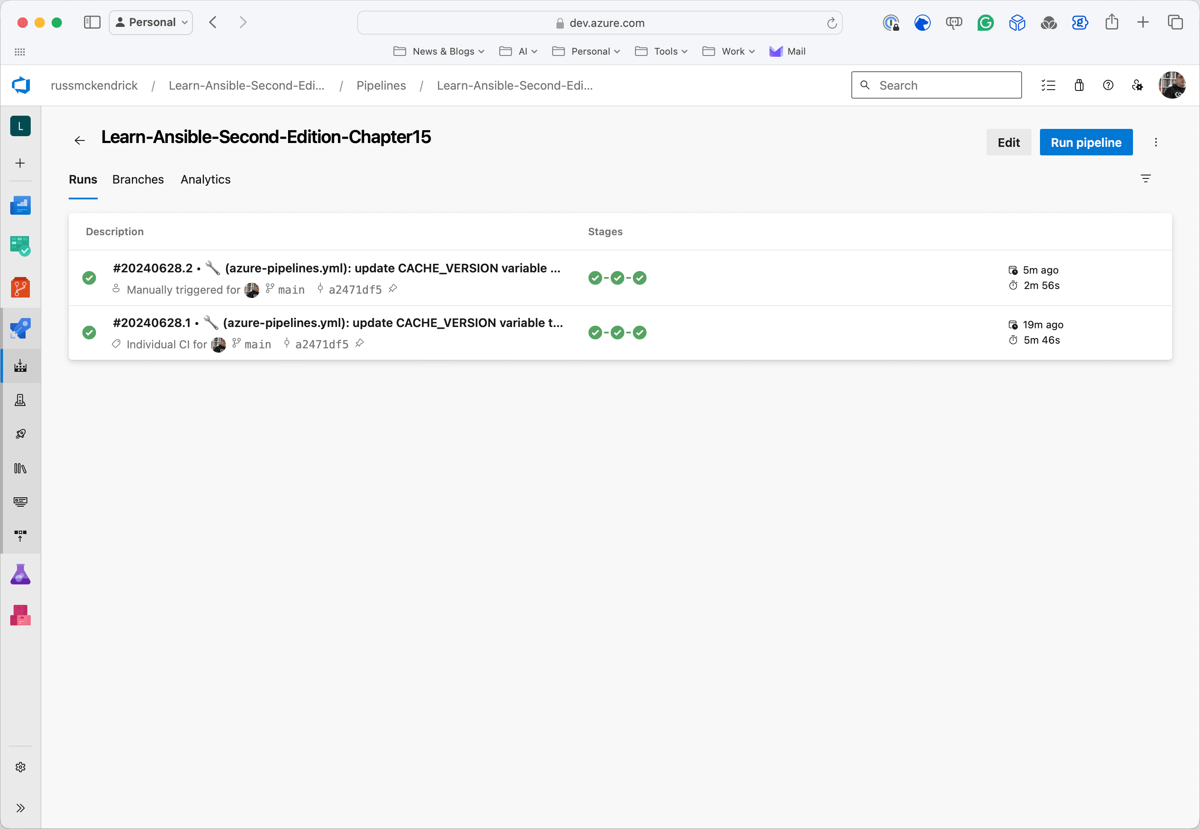Switch to the Analytics tab

click(205, 180)
